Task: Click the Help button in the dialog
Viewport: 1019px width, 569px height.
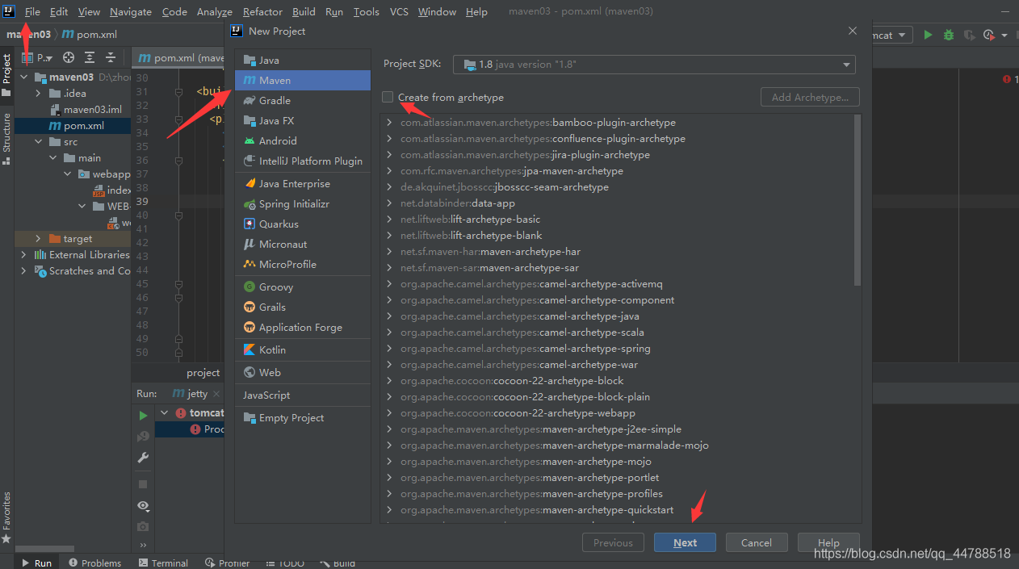Action: [x=828, y=542]
